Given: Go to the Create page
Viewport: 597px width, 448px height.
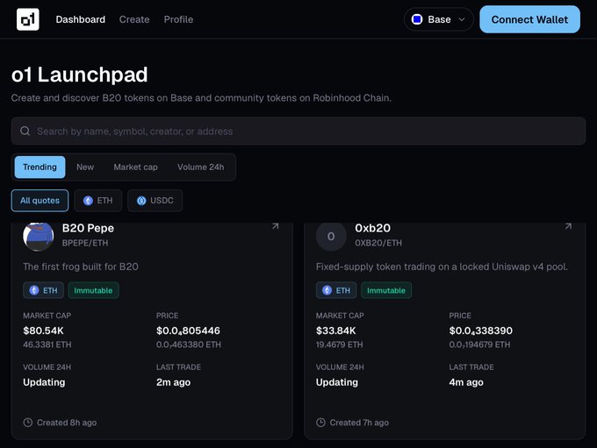Looking at the screenshot, I should [134, 19].
